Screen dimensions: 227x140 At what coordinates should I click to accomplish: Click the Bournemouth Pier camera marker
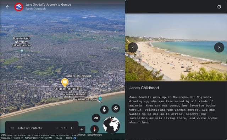[x=100, y=99]
